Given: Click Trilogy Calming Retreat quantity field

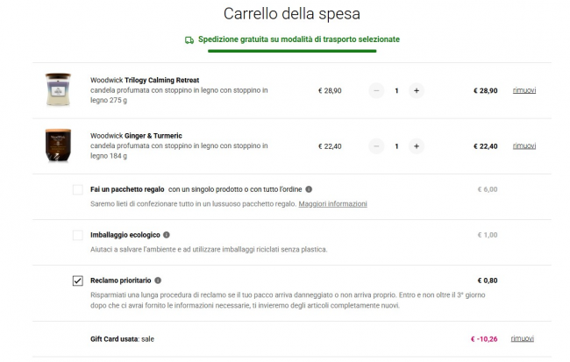Looking at the screenshot, I should click(396, 90).
